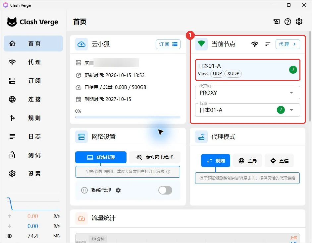Image resolution: width=312 pixels, height=243 pixels.
Task: Select the 系统代理 mode tab
Action: coord(101,157)
